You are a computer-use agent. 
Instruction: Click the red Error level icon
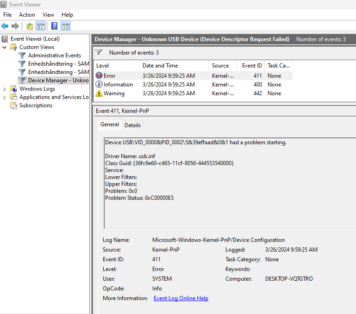[99, 75]
